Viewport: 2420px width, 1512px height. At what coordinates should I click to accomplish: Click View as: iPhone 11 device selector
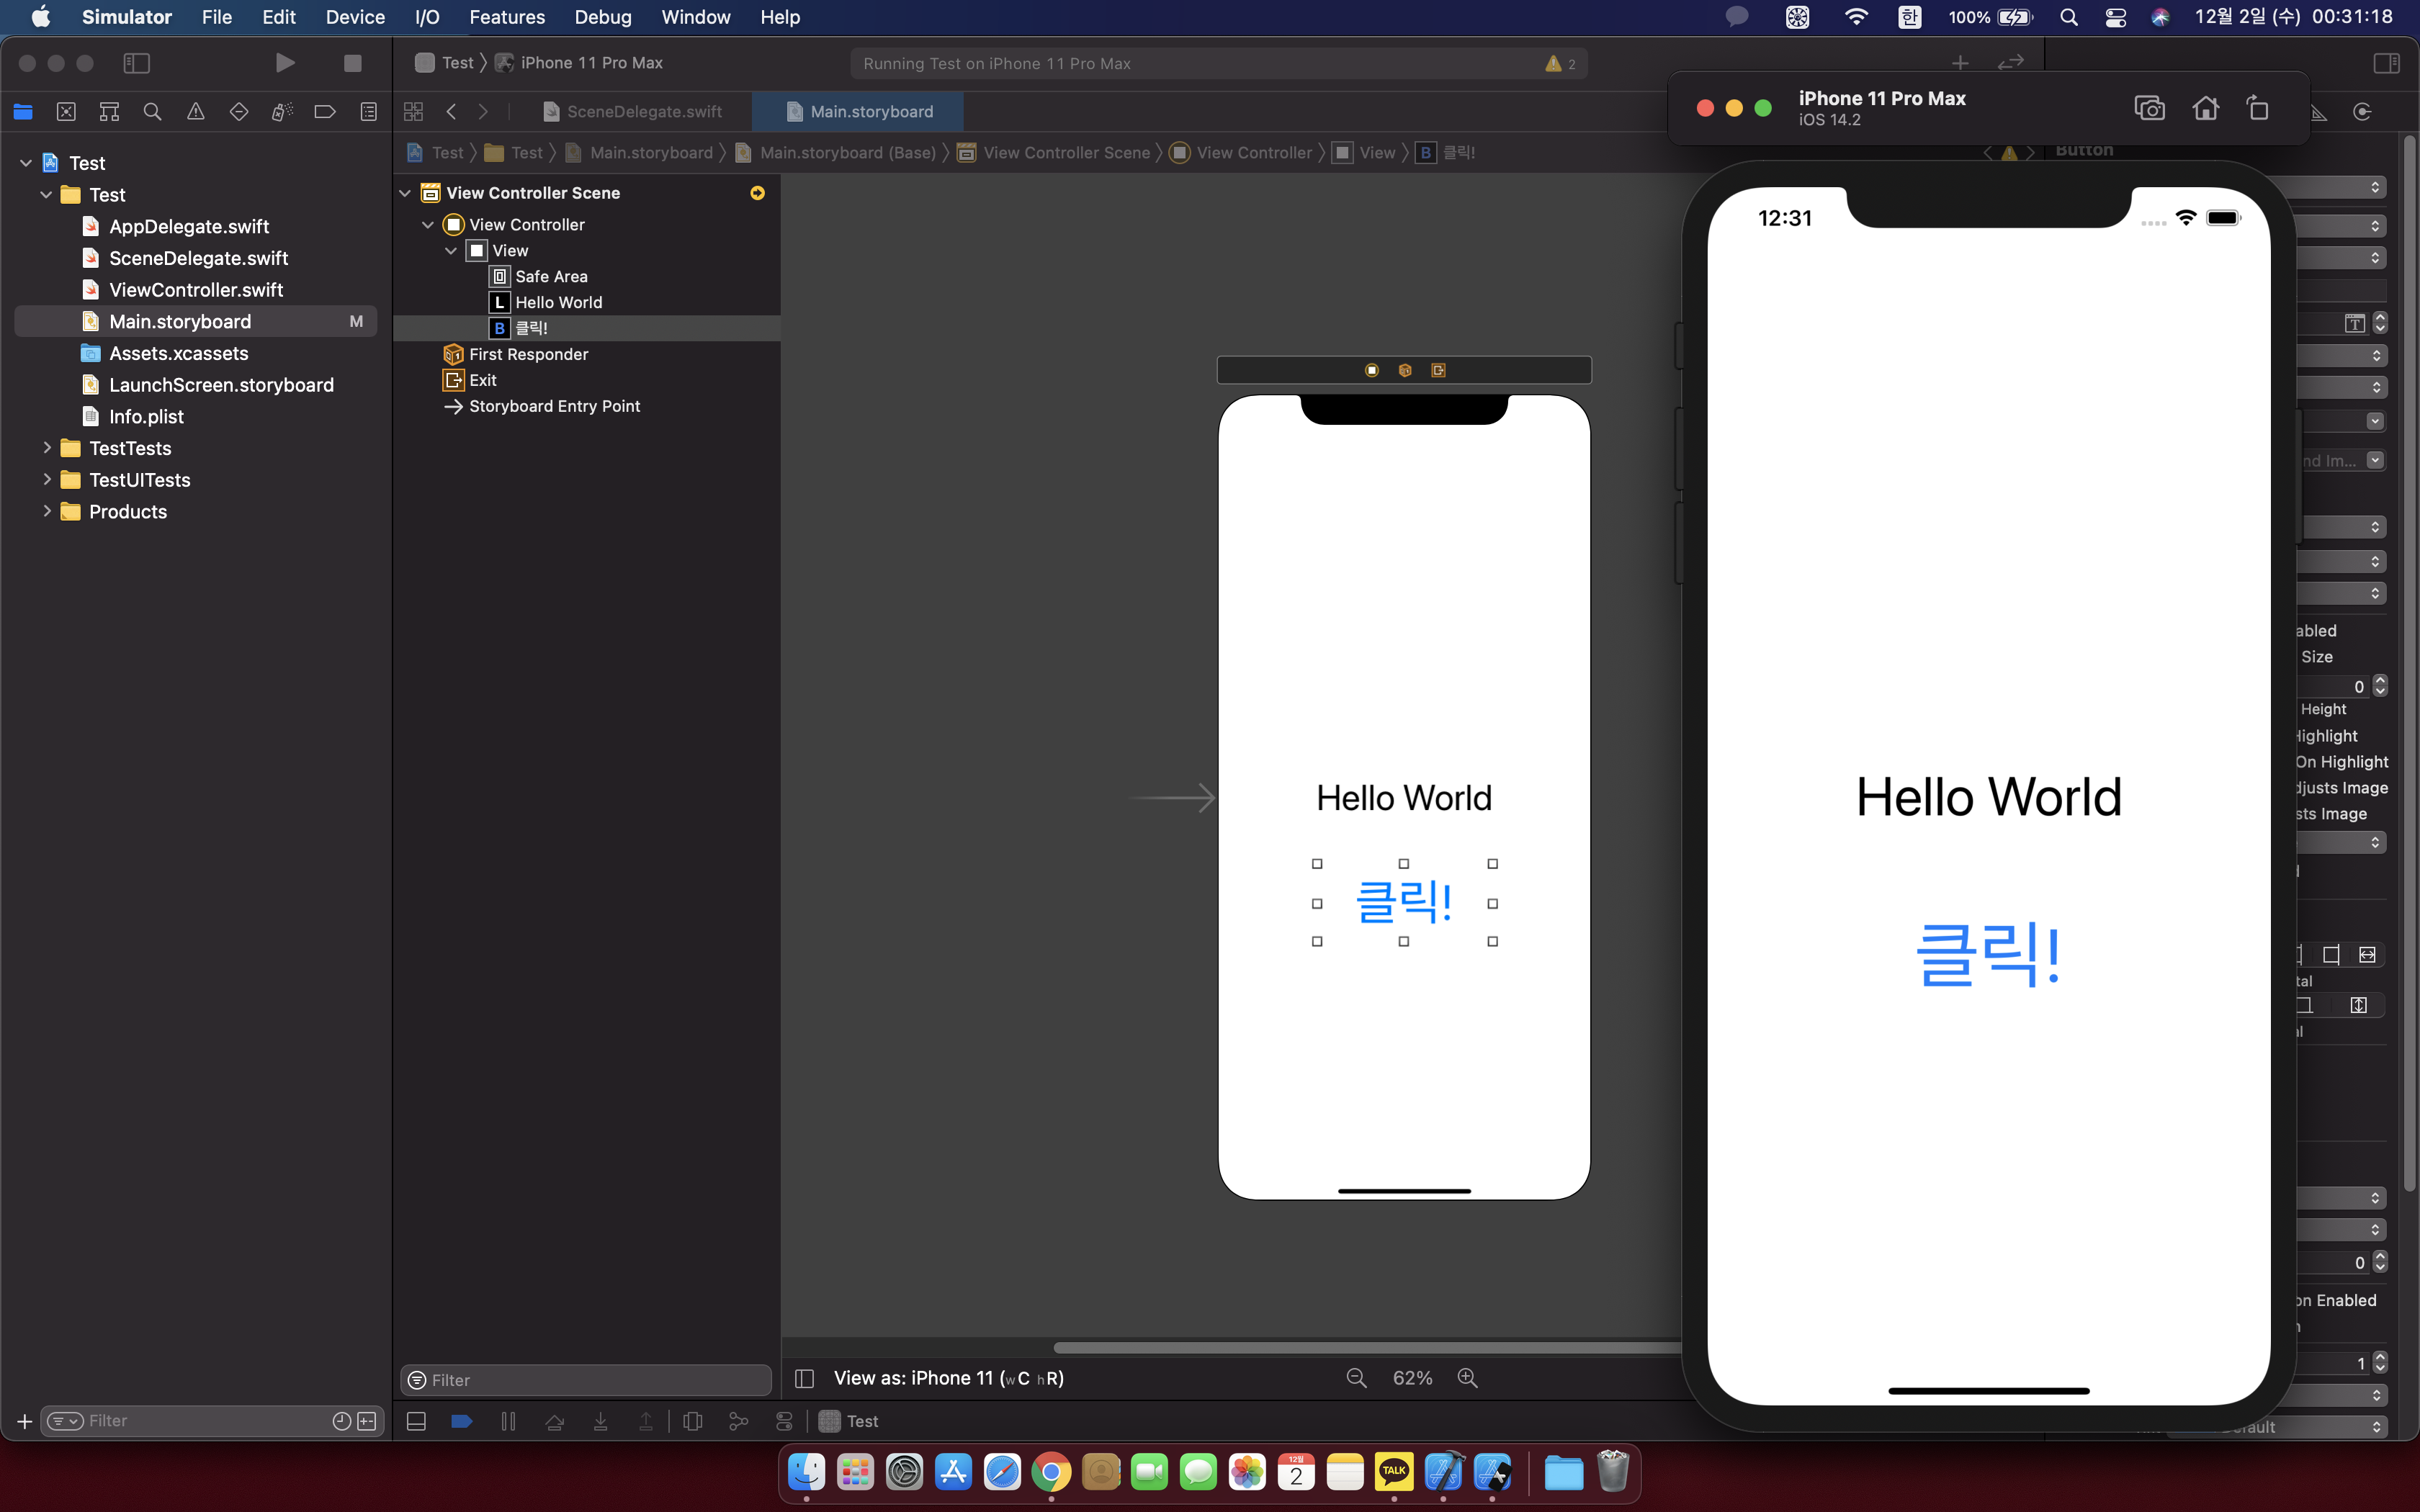(948, 1378)
